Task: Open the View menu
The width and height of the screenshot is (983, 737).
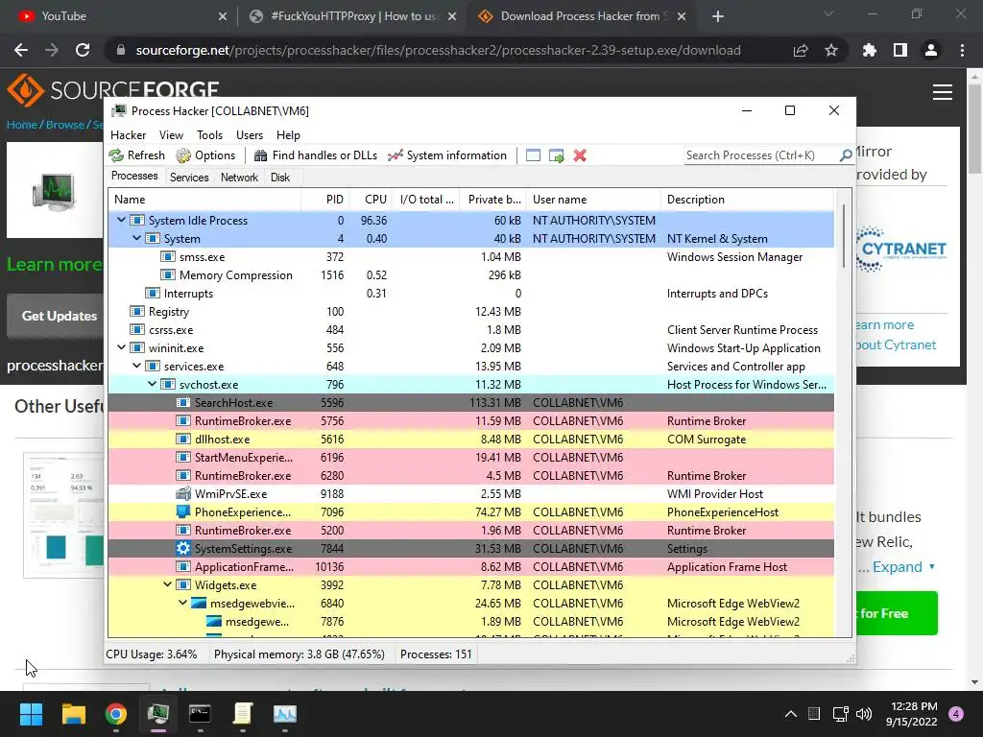Action: [x=171, y=134]
